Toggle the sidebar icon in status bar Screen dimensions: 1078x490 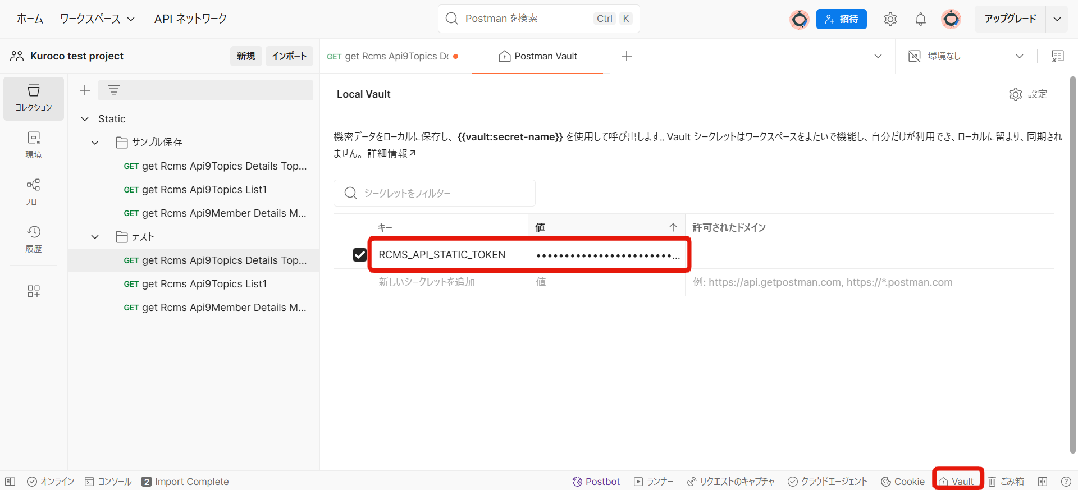click(x=10, y=482)
